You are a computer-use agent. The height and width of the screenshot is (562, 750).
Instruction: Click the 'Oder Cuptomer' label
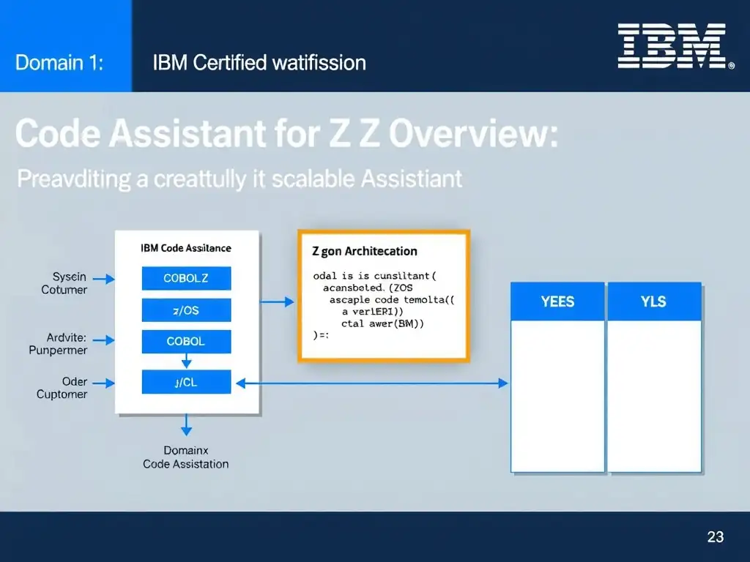[x=62, y=388]
